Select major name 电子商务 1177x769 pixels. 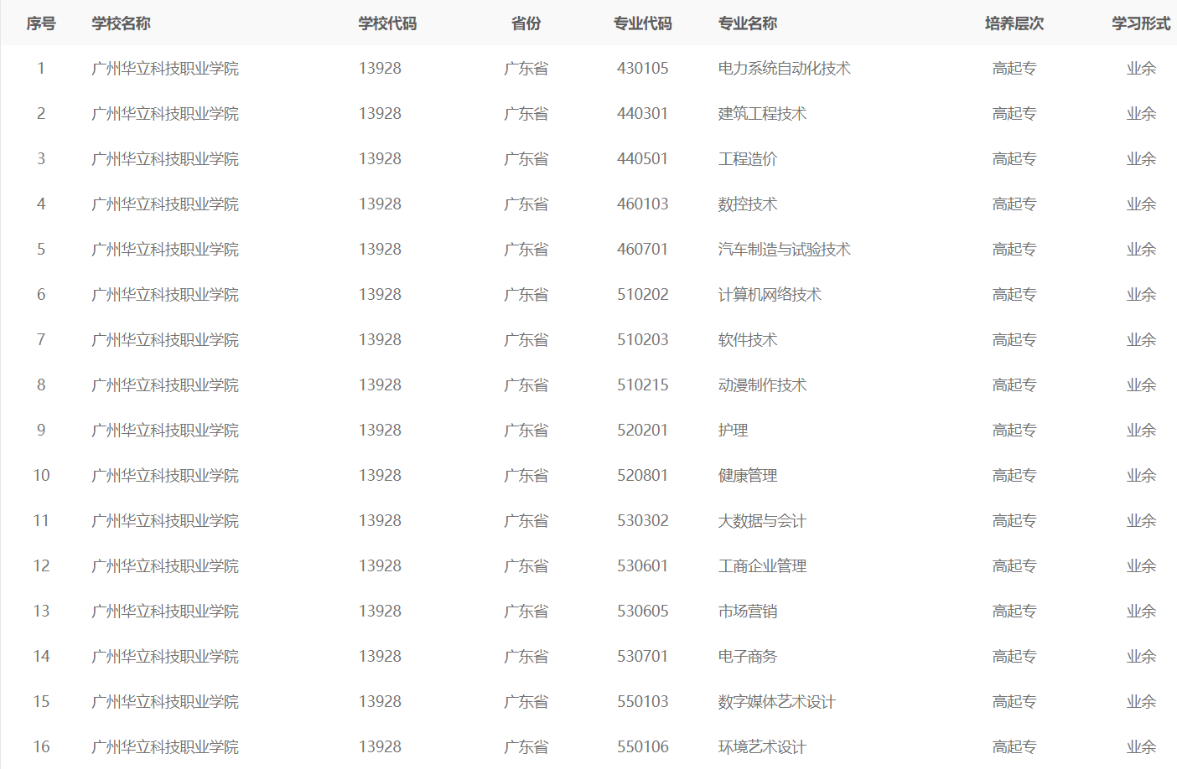748,657
